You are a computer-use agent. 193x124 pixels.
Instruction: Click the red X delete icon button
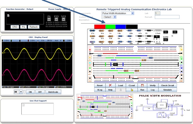tap(110, 85)
